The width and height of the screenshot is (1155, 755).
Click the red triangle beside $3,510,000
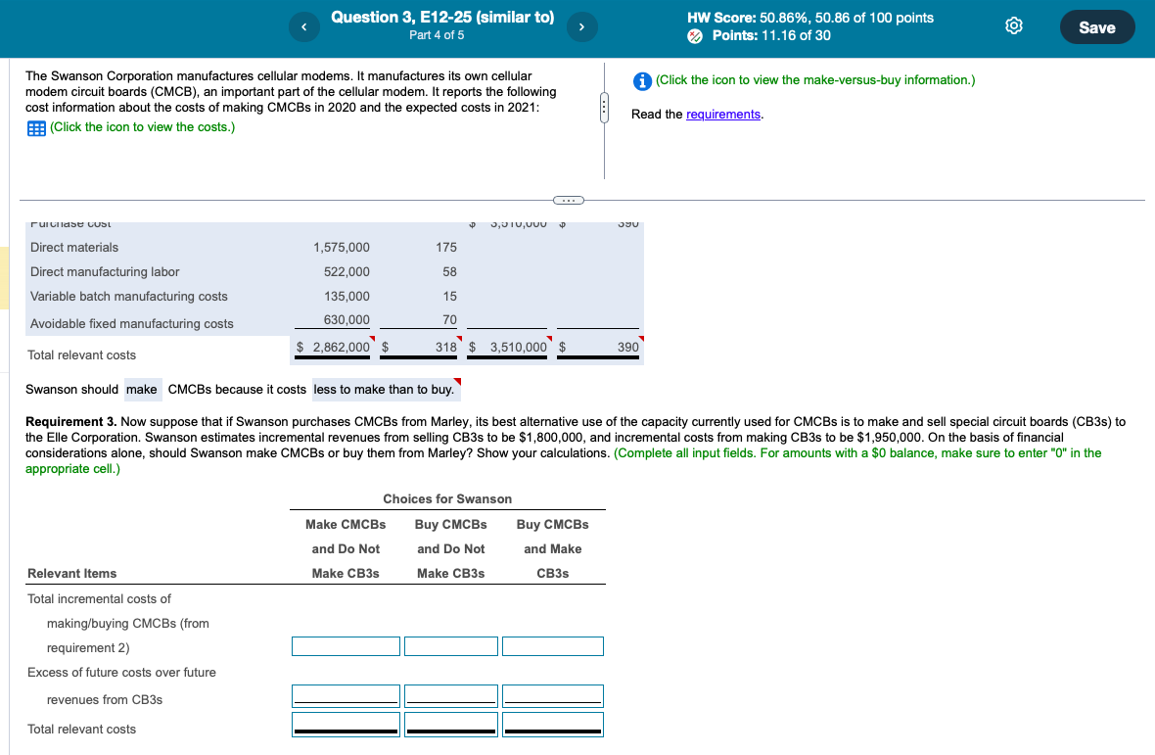(x=547, y=339)
